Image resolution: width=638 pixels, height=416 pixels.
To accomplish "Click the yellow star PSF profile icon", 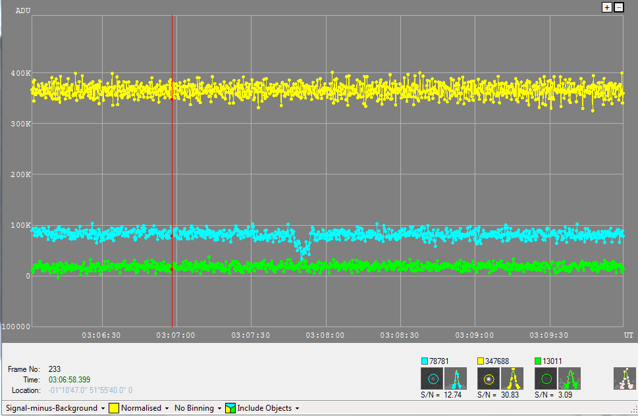I will [512, 378].
